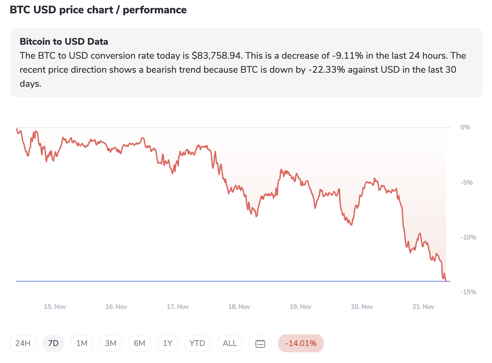Image resolution: width=492 pixels, height=363 pixels.
Task: Show the 1Y price performance
Action: (167, 343)
